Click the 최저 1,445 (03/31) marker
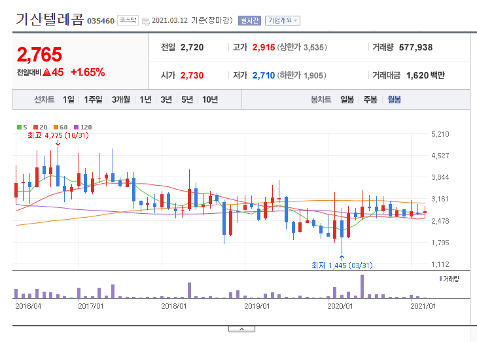 click(x=342, y=265)
